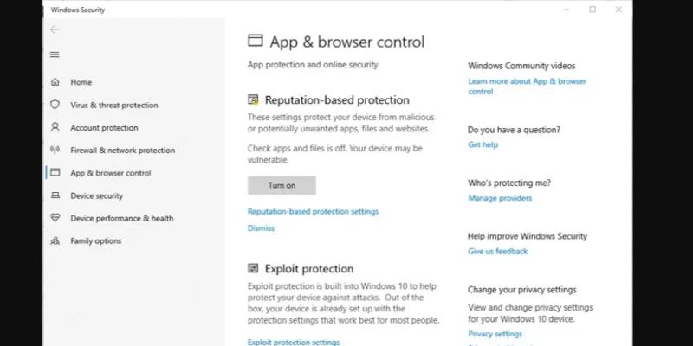This screenshot has height=346, width=693.
Task: Select App & browser control menu item
Action: tap(110, 173)
